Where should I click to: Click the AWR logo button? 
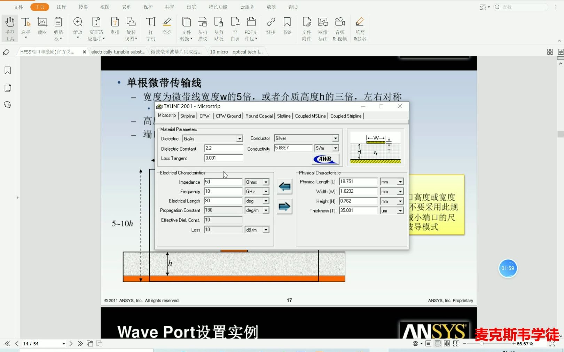tap(326, 159)
